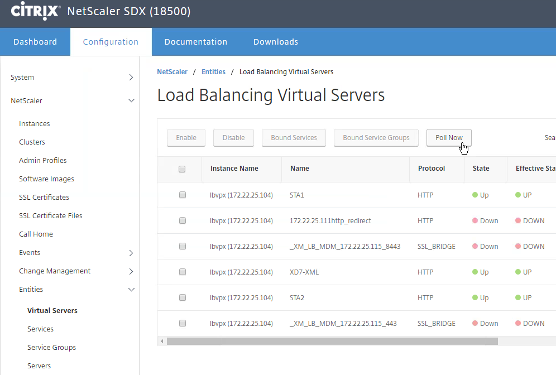Click the horizontal scrollbar left arrow

(x=162, y=341)
